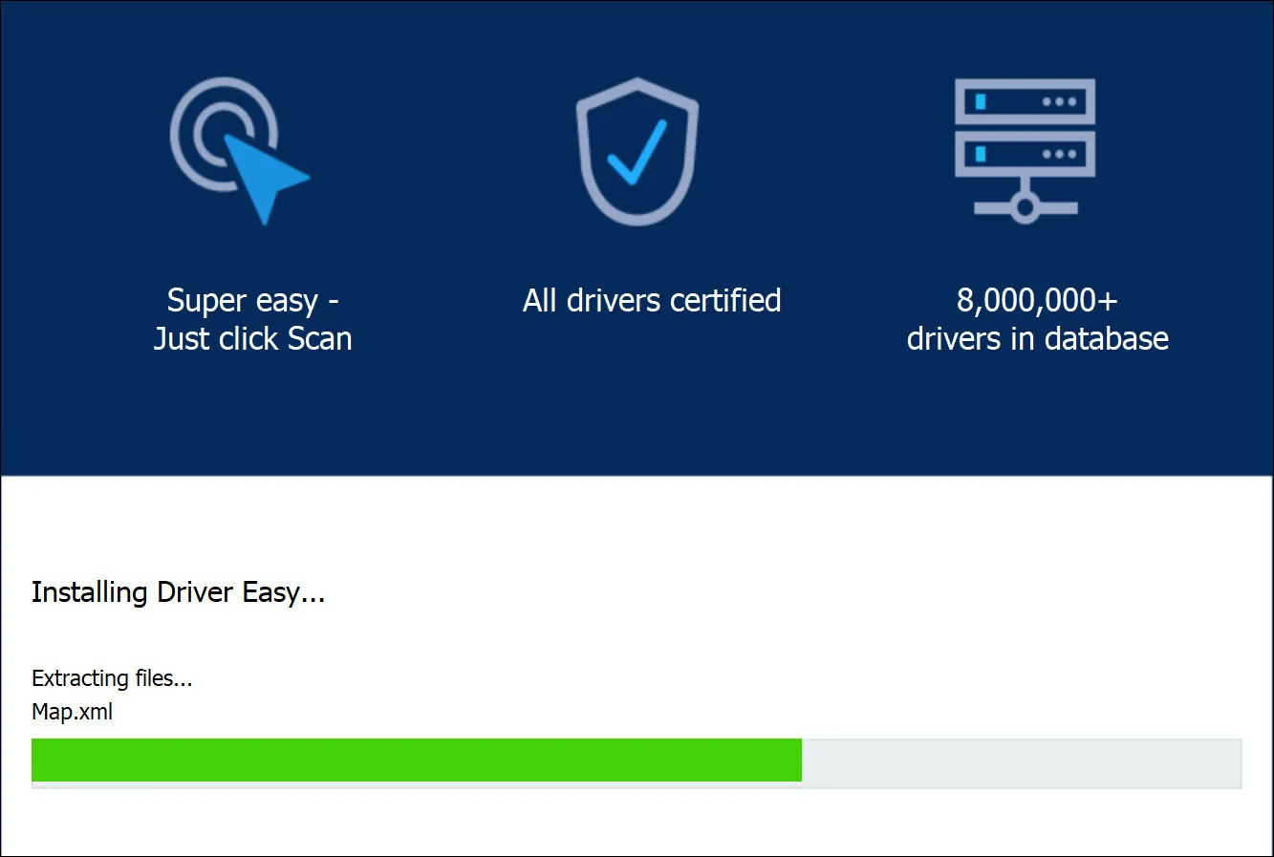Screen dimensions: 1274x857
Task: Click the gray unfilled part of progress bar
Action: [1021, 761]
